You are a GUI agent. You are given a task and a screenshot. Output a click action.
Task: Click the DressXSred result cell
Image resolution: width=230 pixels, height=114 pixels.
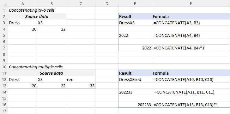tap(135, 79)
